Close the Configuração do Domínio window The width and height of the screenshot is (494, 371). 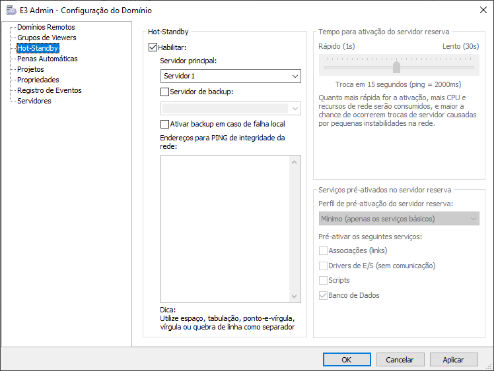(x=483, y=10)
